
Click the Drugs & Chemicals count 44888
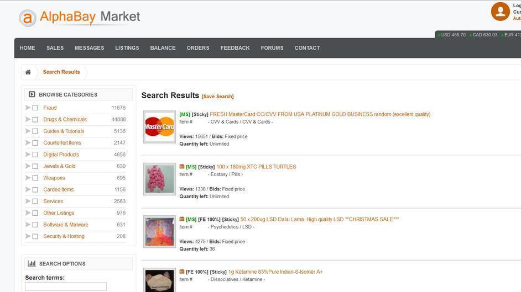(118, 119)
